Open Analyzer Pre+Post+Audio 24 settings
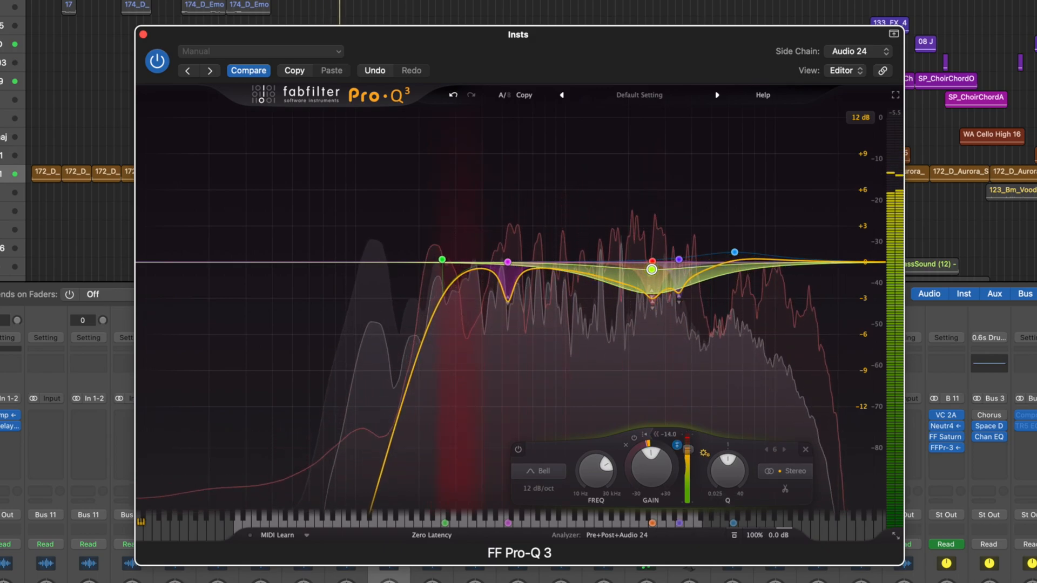The image size is (1037, 583). point(617,535)
